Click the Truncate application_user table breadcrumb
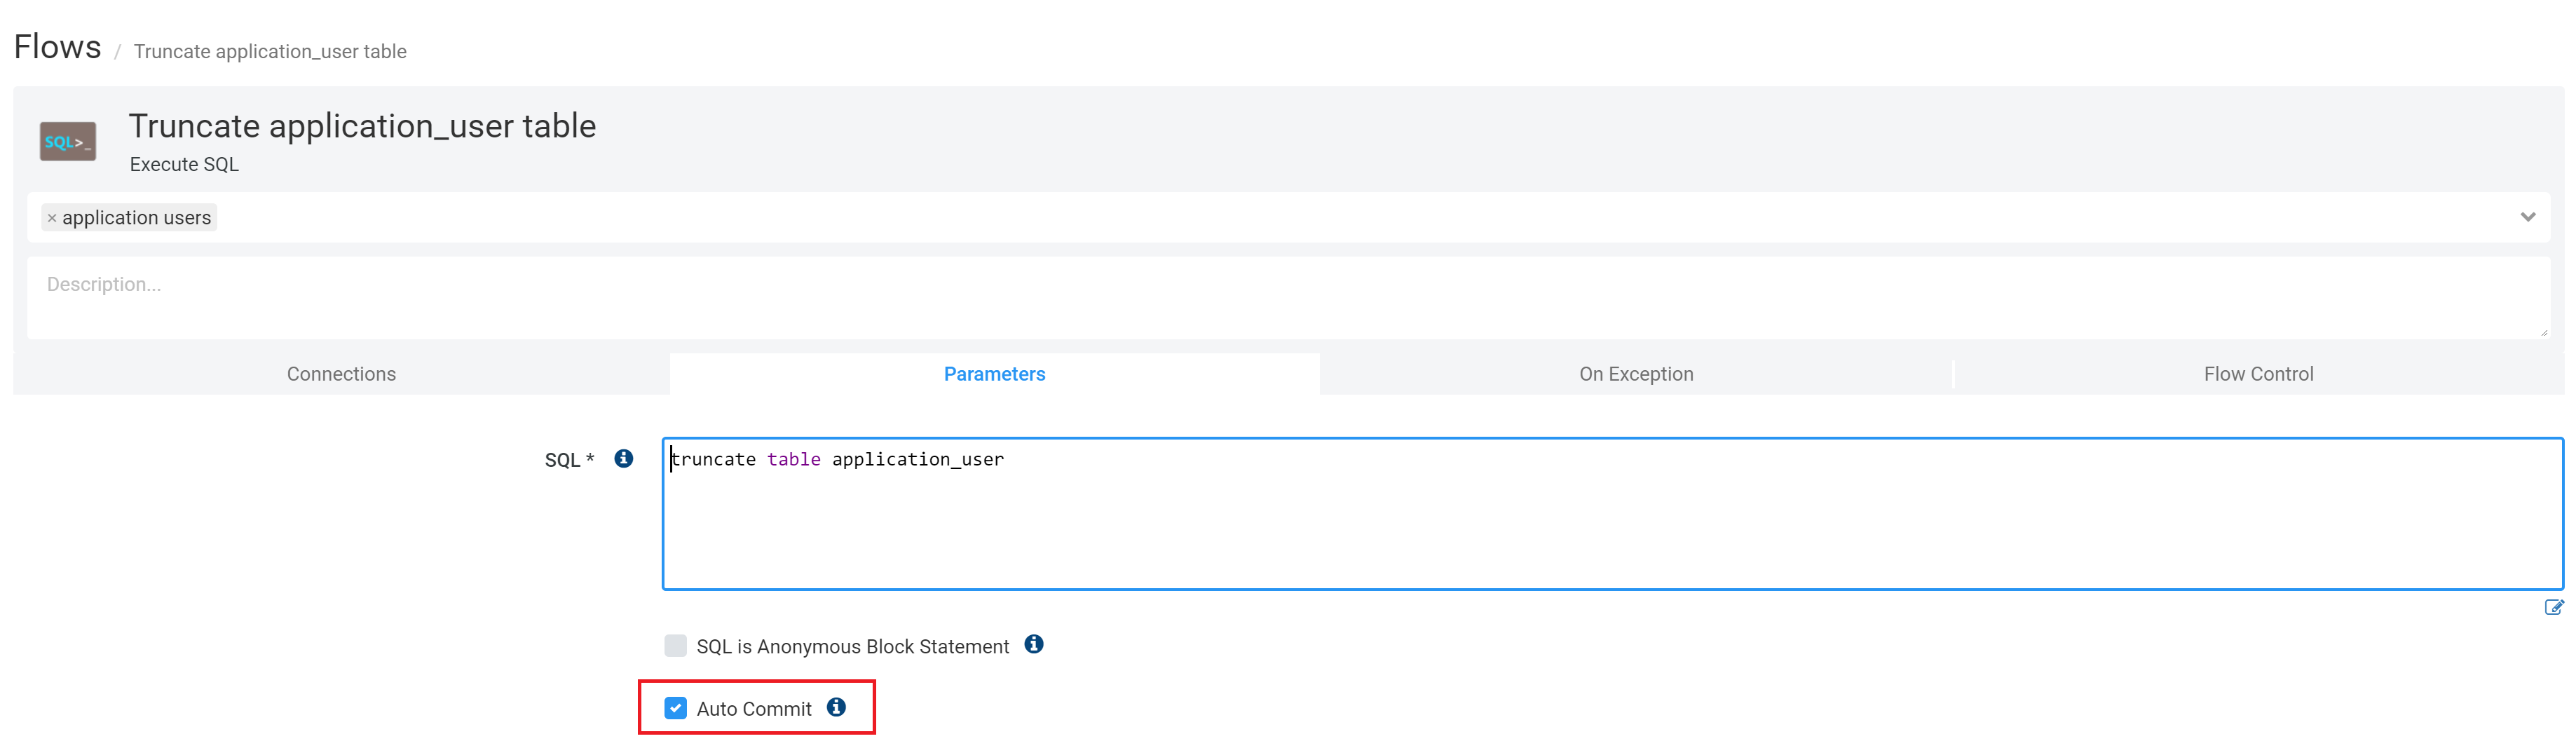This screenshot has height=741, width=2576. coord(270,51)
